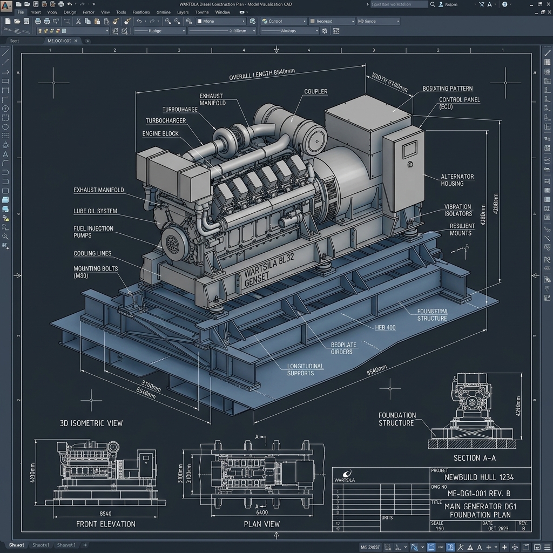Click the white Mone layer color swatch

coord(199,21)
